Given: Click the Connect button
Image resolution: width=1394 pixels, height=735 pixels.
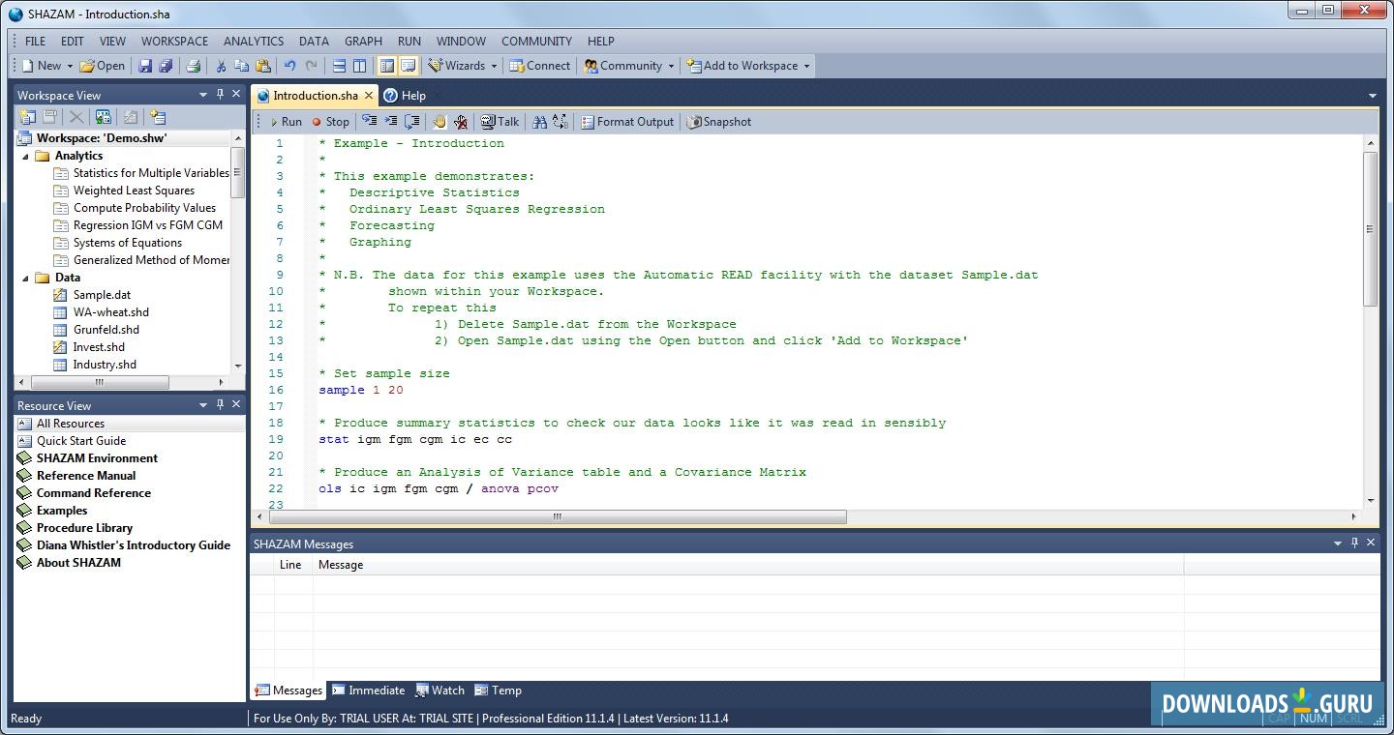Looking at the screenshot, I should point(539,66).
